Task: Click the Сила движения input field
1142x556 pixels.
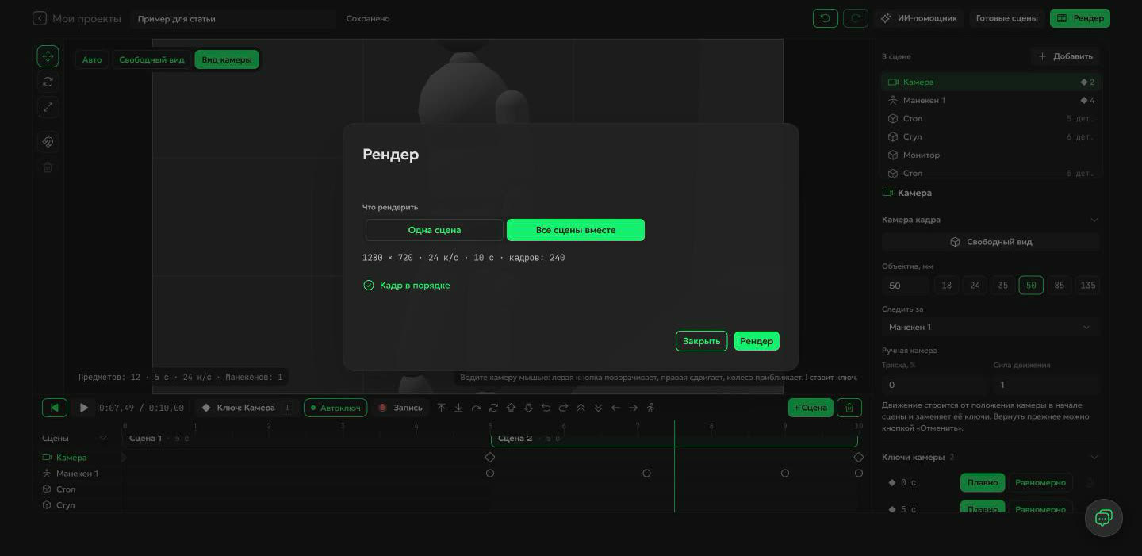Action: point(1046,385)
